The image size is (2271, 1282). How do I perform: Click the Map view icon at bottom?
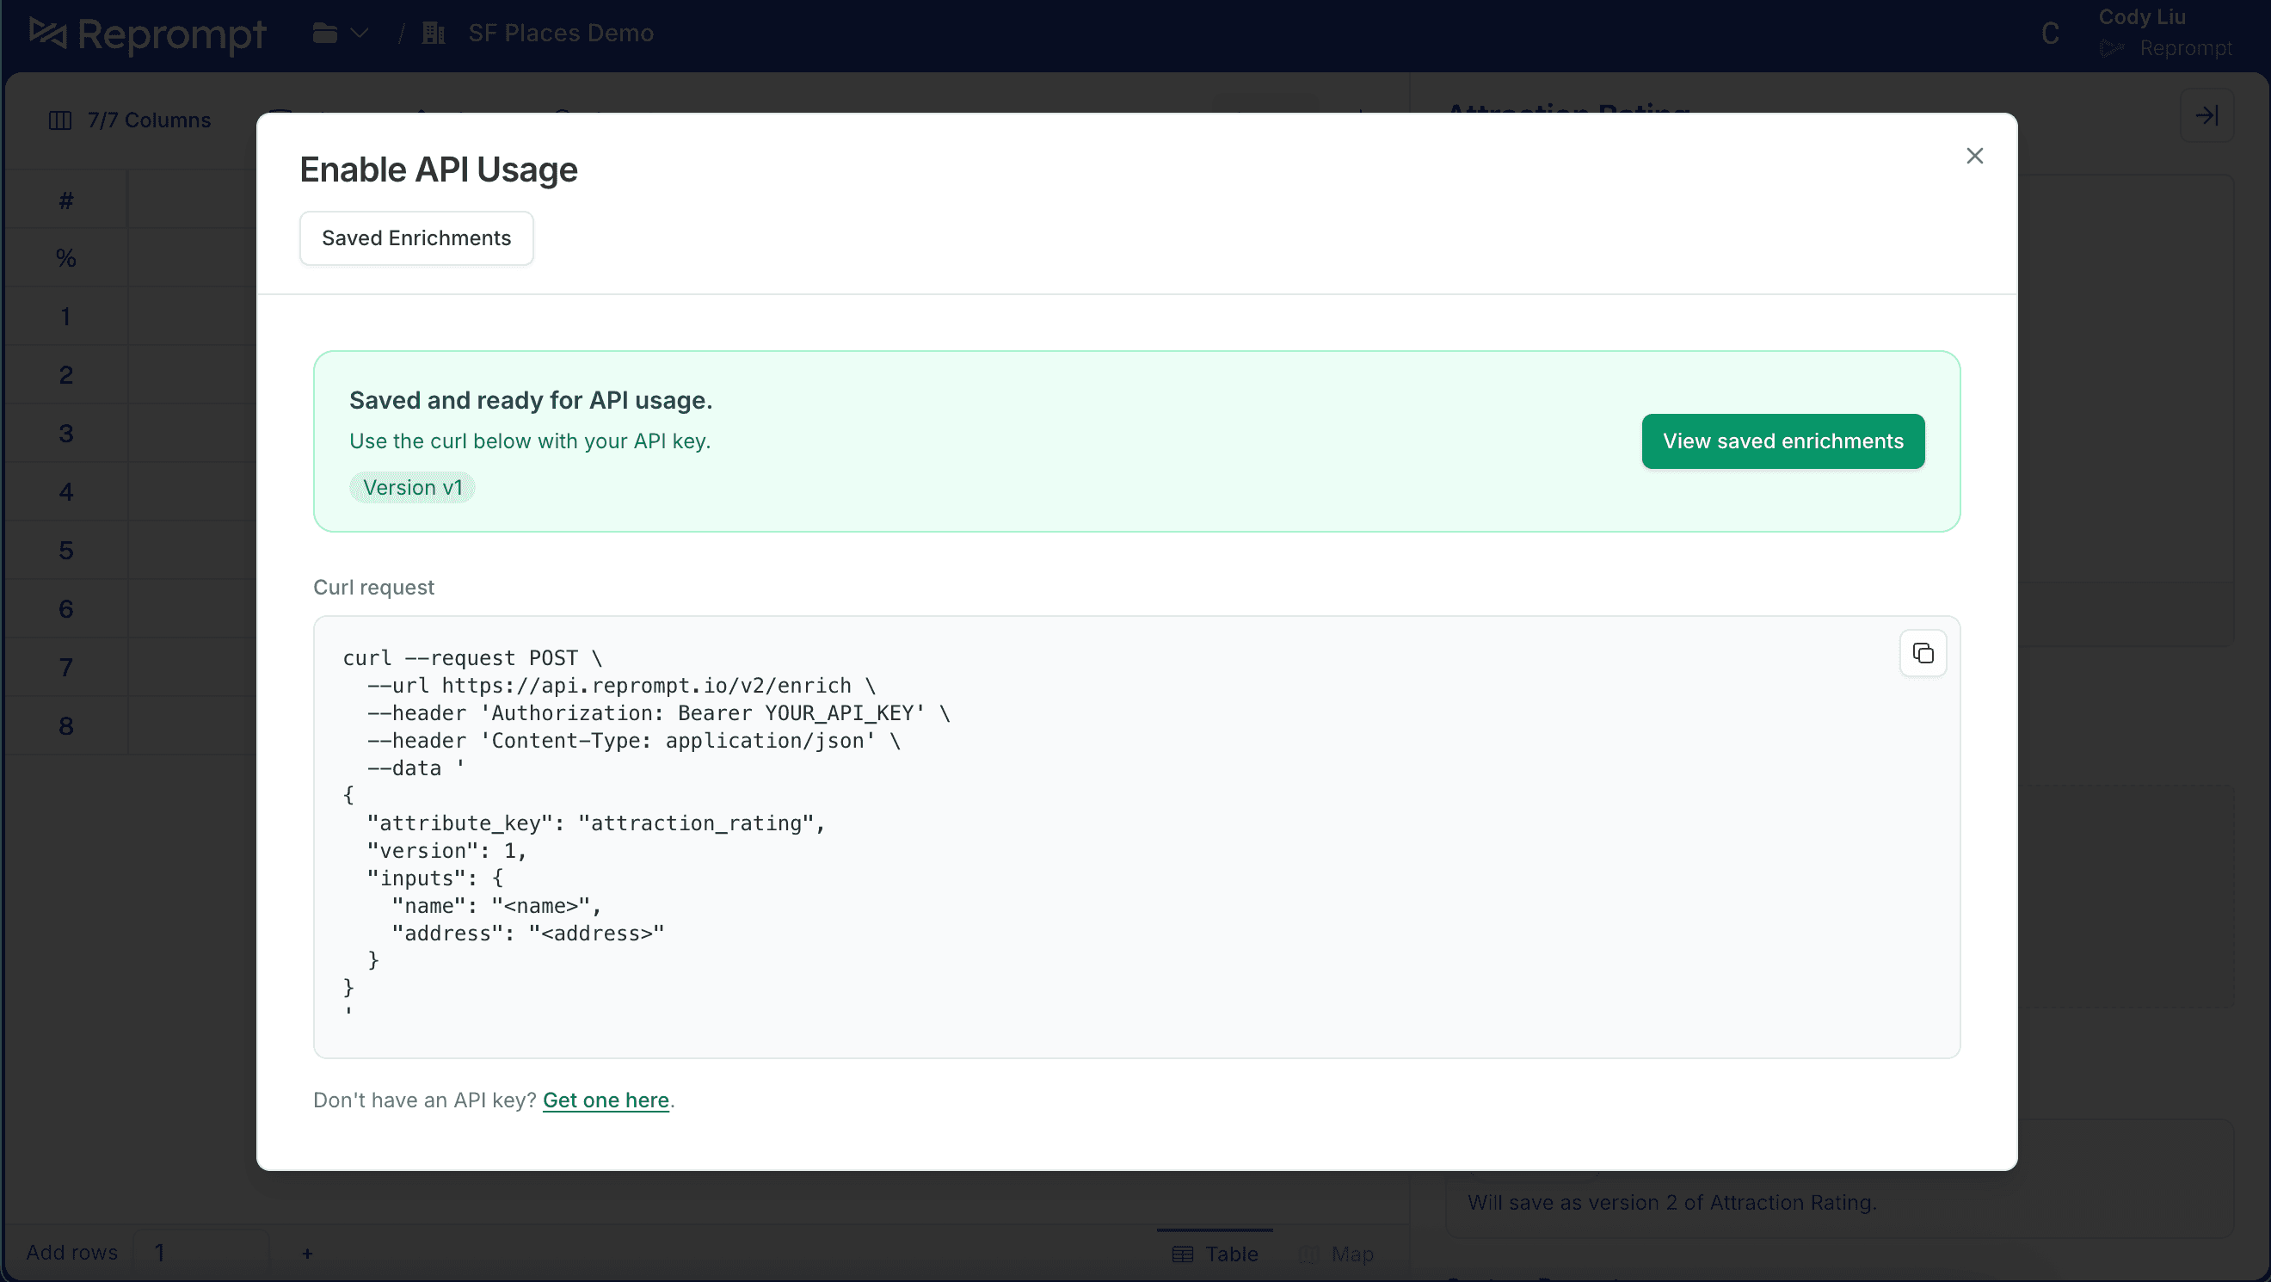1308,1254
